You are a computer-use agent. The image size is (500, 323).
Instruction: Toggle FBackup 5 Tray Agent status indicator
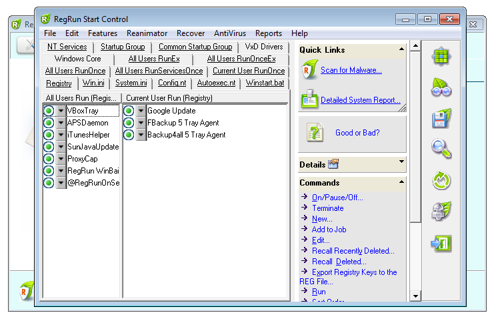[129, 123]
